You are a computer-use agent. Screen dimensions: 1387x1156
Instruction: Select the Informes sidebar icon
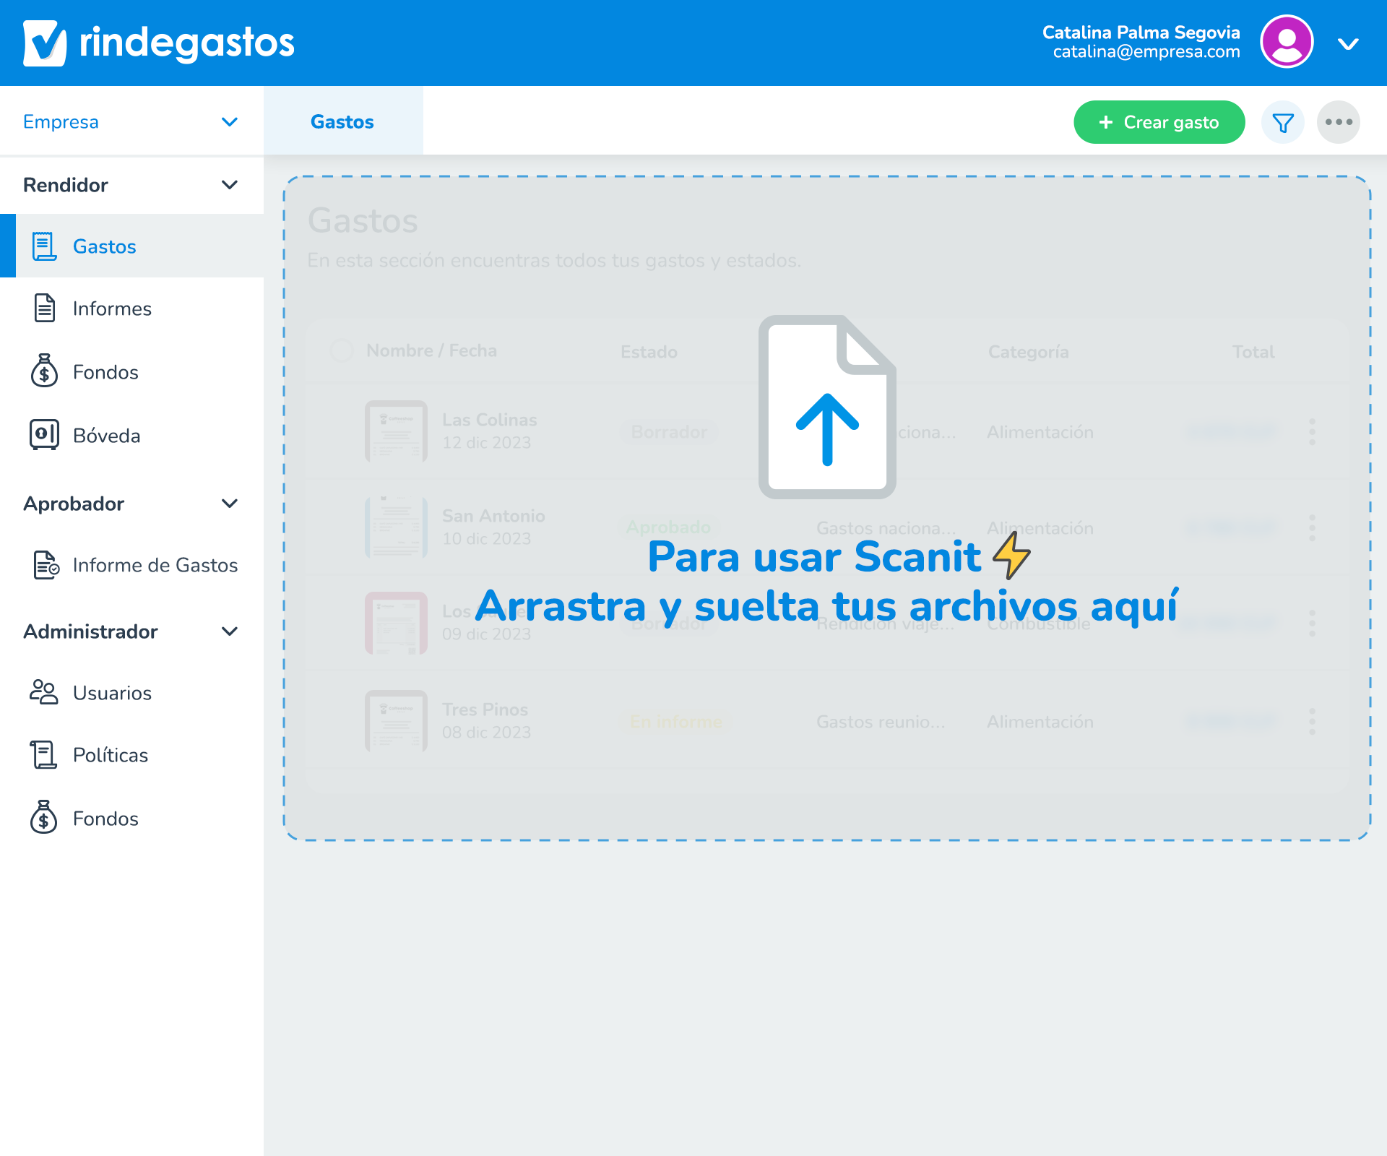pos(44,309)
